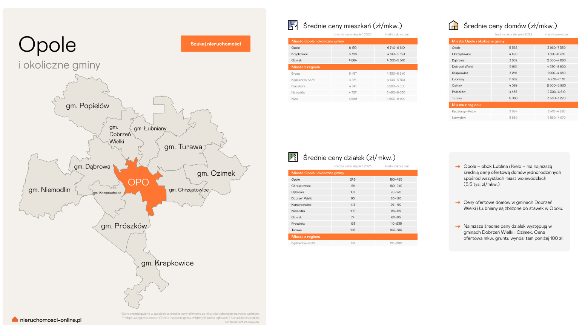Viewport: 585px width, 325px height.
Task: Click the land plot icon beside Średnie ceny działek
Action: [293, 157]
